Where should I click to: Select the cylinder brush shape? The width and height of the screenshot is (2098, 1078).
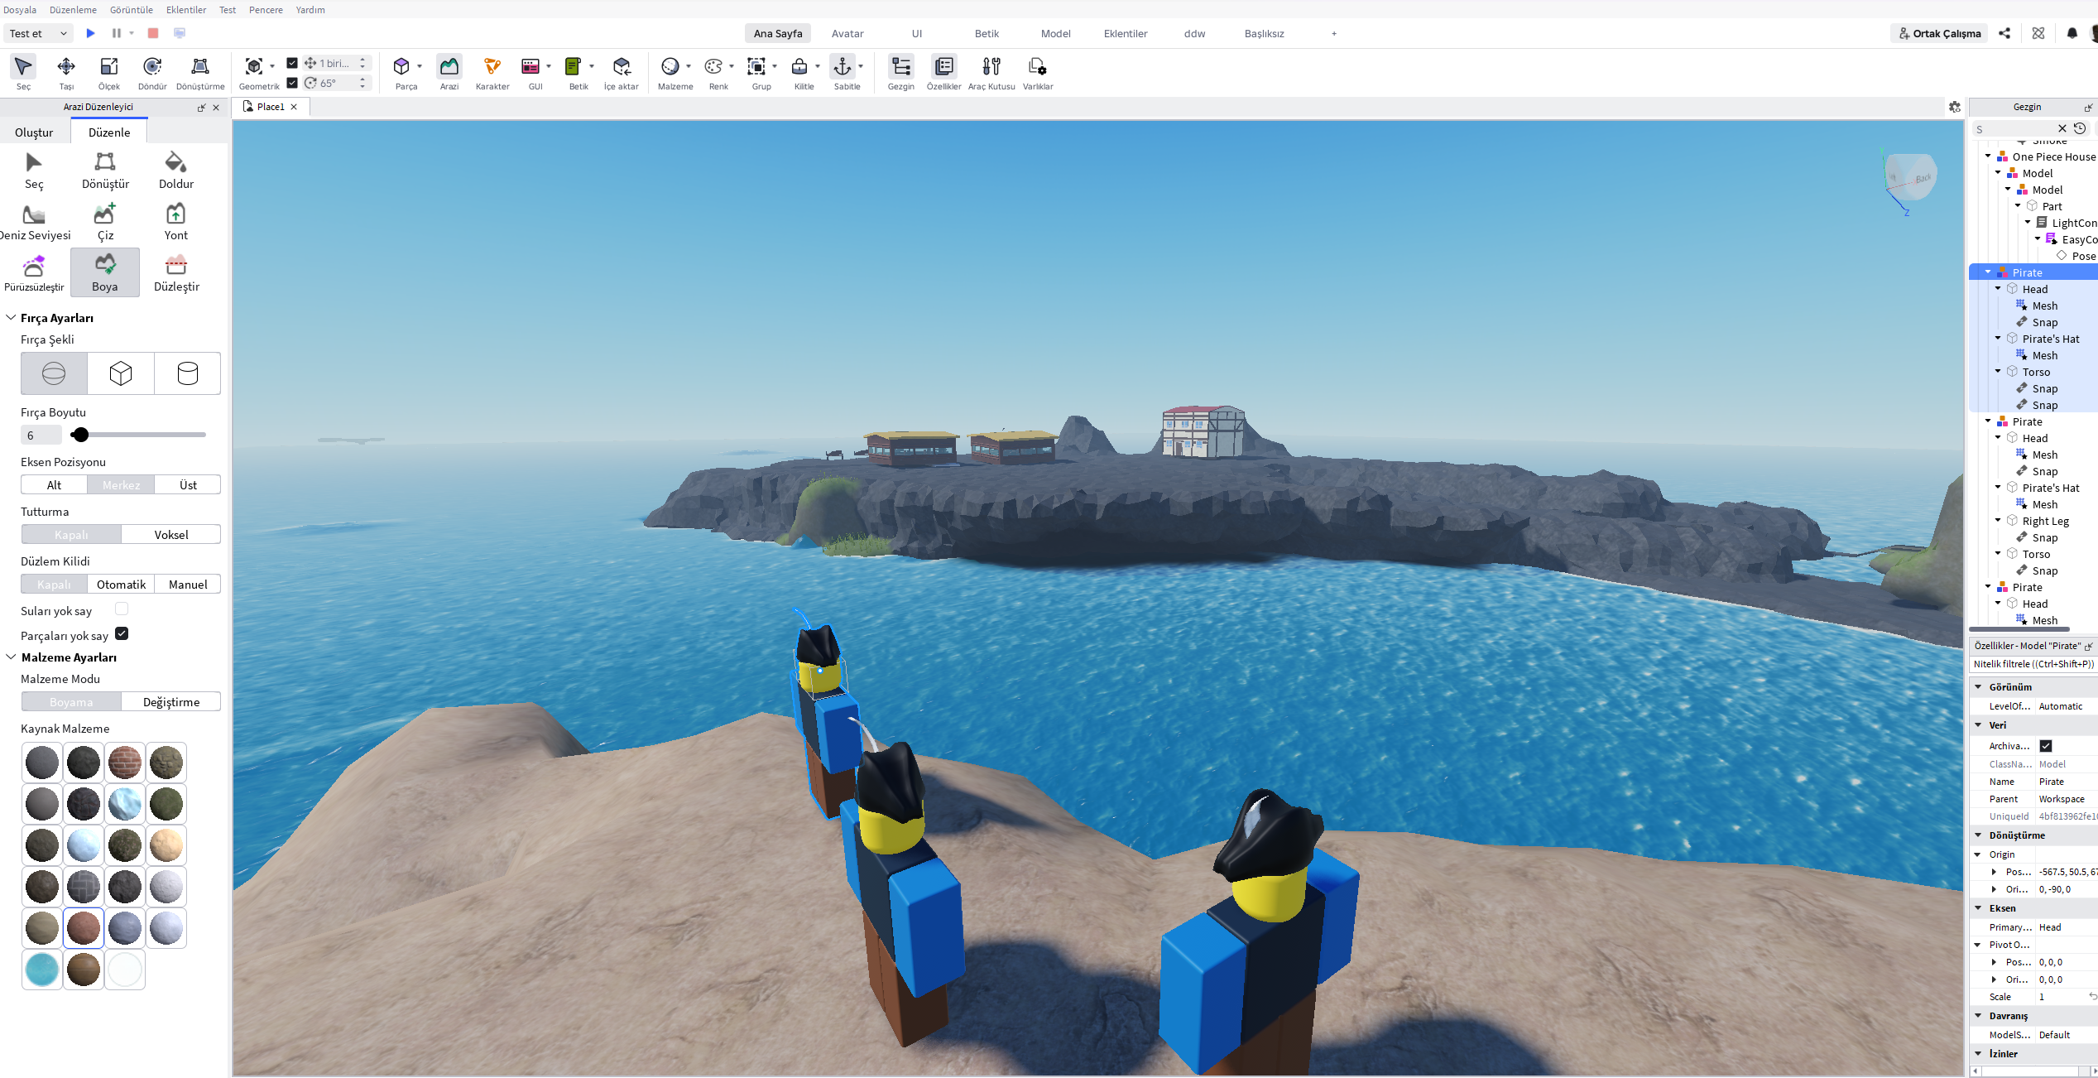tap(188, 373)
